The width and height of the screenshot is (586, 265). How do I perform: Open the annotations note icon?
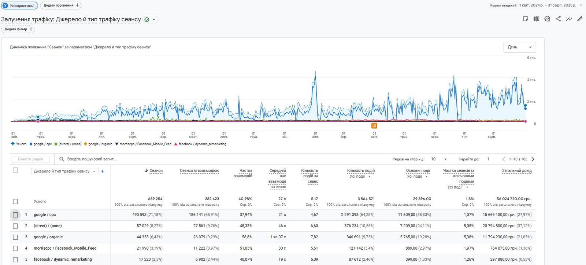[526, 19]
